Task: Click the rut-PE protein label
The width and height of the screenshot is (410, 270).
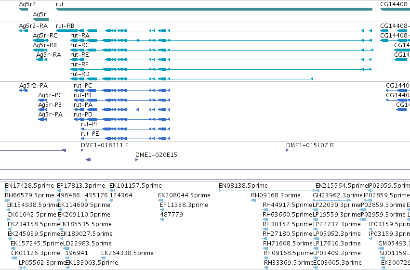Action: click(x=90, y=134)
